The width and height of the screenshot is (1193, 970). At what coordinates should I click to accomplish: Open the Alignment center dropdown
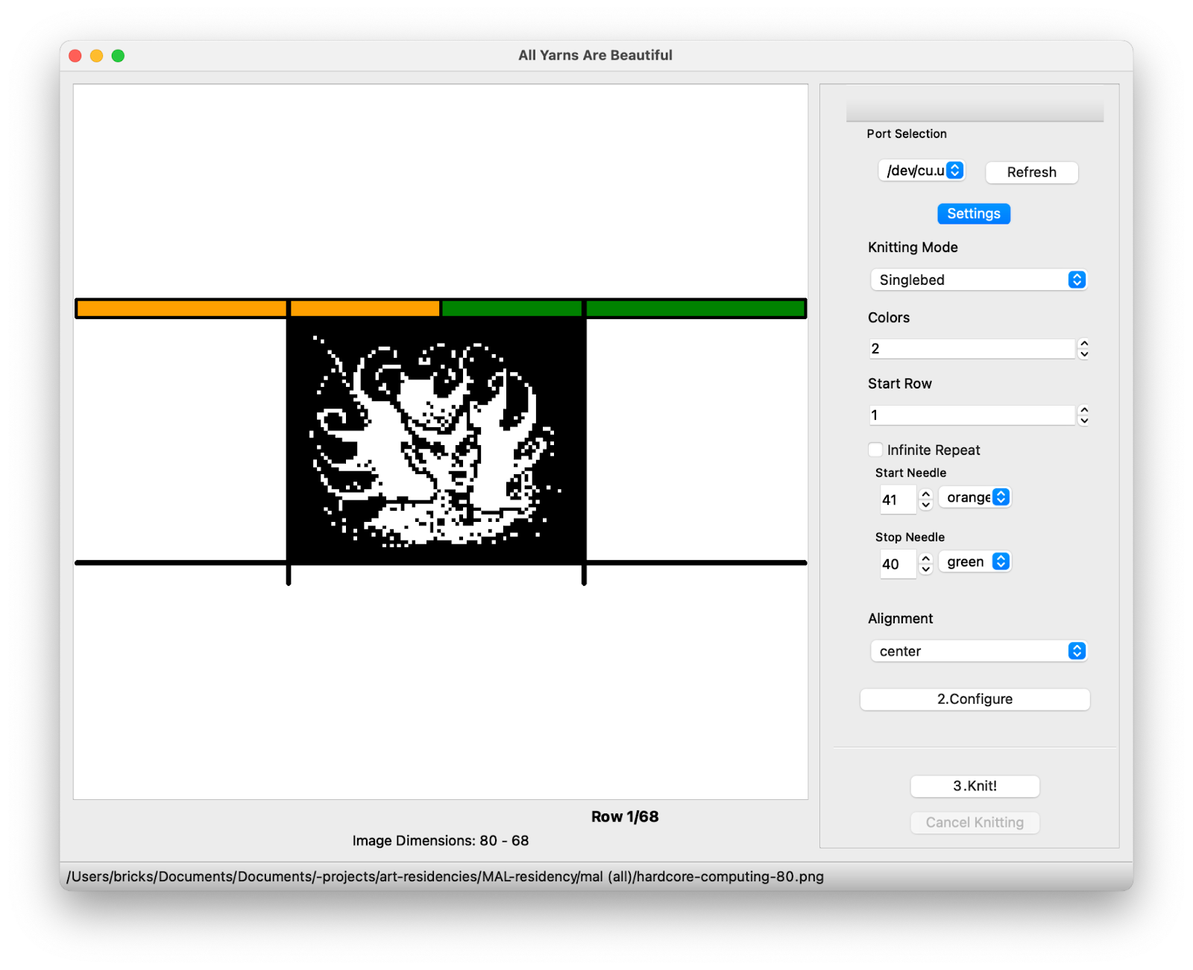coord(978,651)
